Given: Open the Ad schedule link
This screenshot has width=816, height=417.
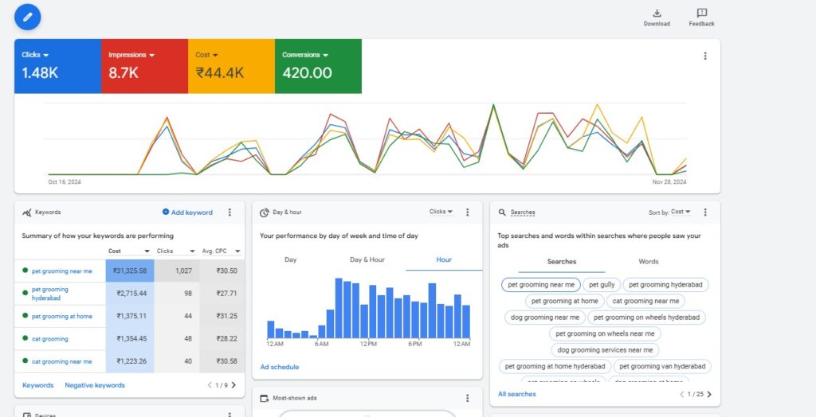Looking at the screenshot, I should pos(280,367).
